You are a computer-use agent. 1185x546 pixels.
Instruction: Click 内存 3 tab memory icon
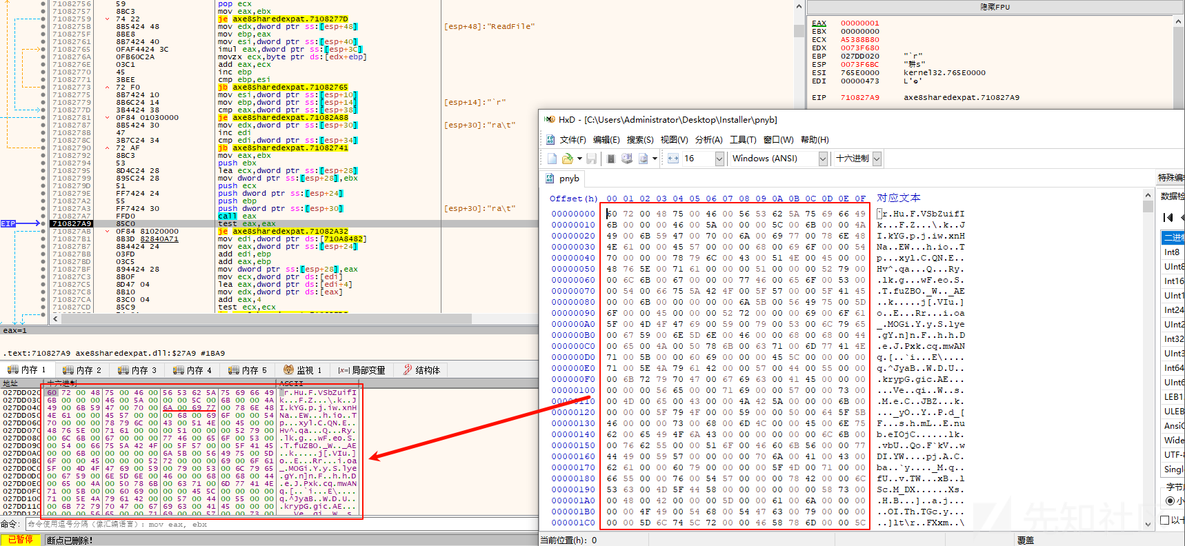(x=123, y=370)
